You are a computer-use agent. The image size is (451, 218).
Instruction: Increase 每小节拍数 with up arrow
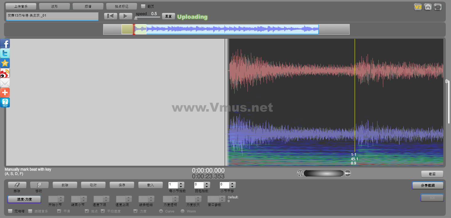(x=181, y=184)
